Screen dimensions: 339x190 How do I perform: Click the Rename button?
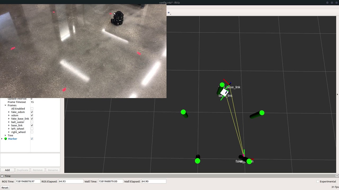pos(53,170)
